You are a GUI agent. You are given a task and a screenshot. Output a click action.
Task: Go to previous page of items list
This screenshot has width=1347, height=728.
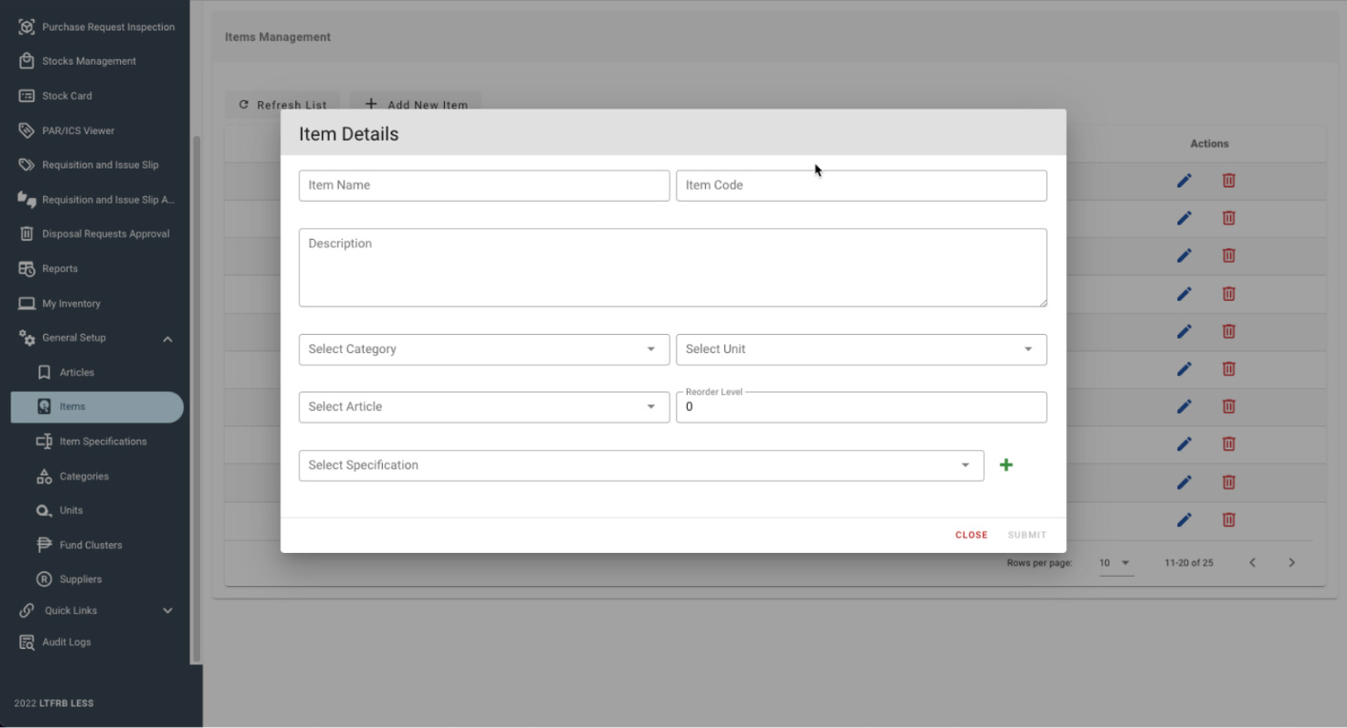1253,563
